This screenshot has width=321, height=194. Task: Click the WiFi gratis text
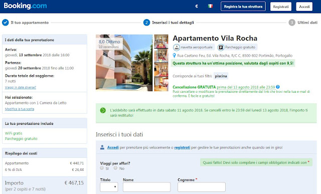coord(14,133)
